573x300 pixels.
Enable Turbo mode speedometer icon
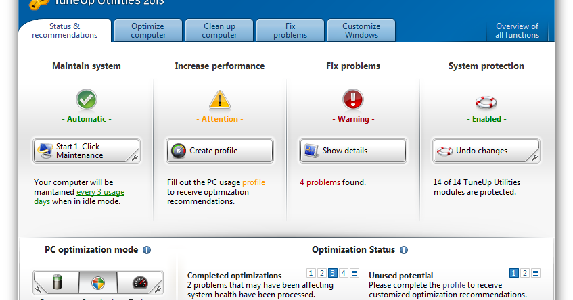coord(140,282)
